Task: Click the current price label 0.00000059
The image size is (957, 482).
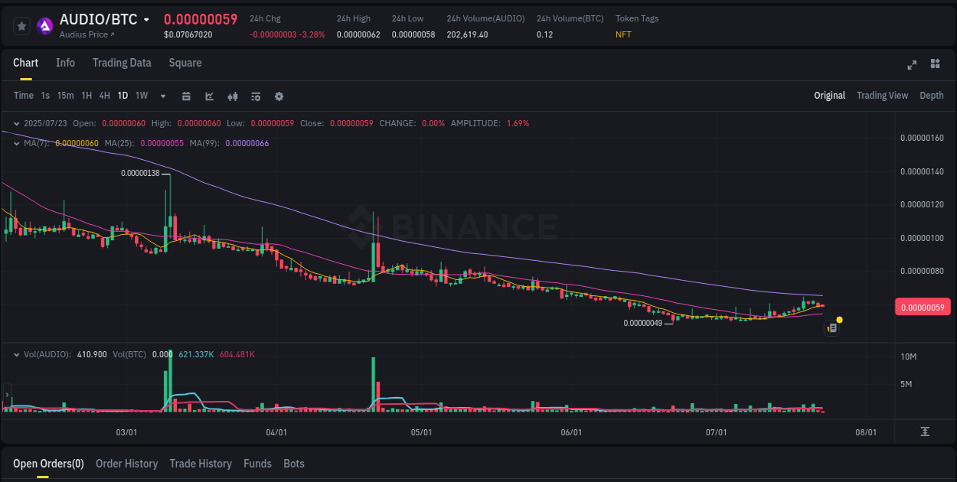Action: coord(923,307)
